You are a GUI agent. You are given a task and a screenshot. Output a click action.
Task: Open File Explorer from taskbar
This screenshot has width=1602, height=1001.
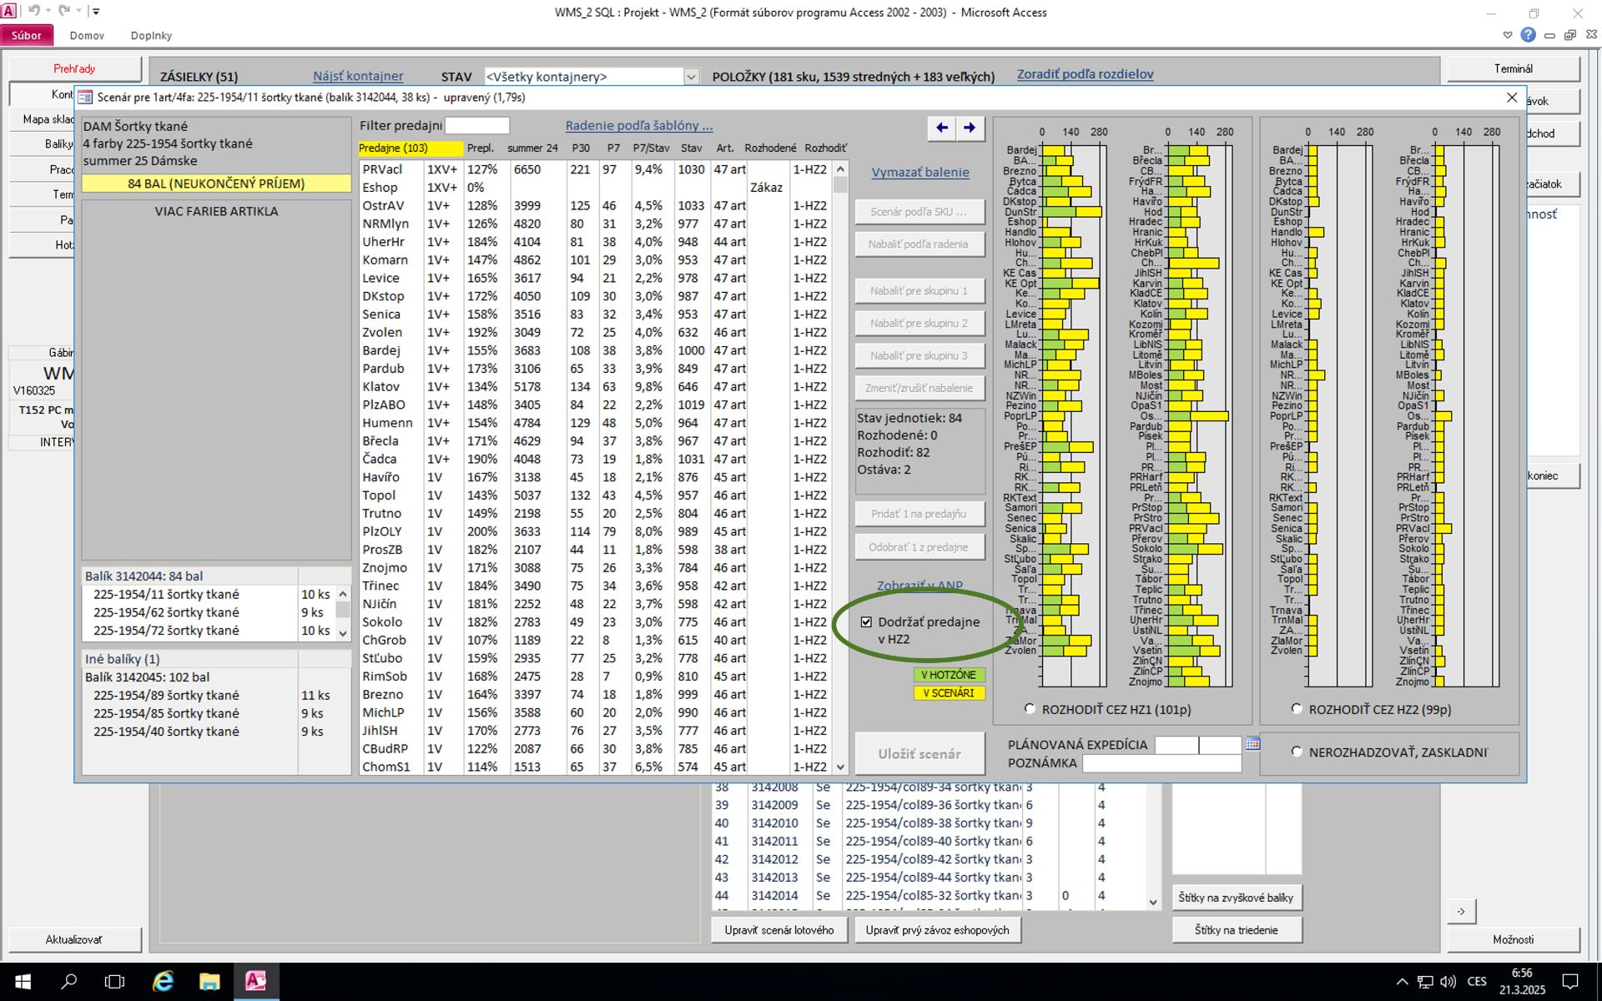tap(209, 981)
